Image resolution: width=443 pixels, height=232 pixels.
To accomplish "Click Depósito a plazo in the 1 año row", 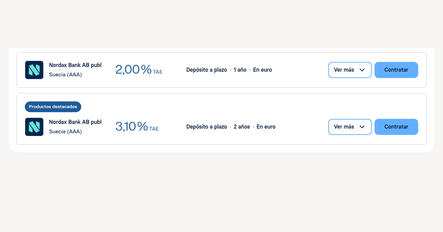I will tap(206, 70).
